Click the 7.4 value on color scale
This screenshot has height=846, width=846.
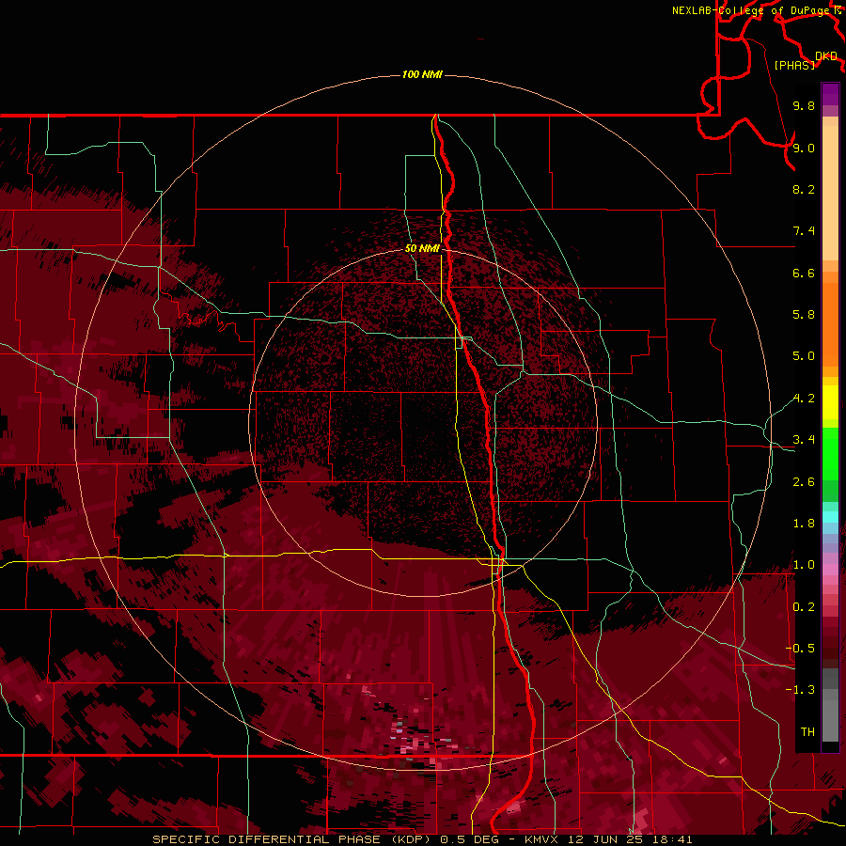pyautogui.click(x=804, y=231)
